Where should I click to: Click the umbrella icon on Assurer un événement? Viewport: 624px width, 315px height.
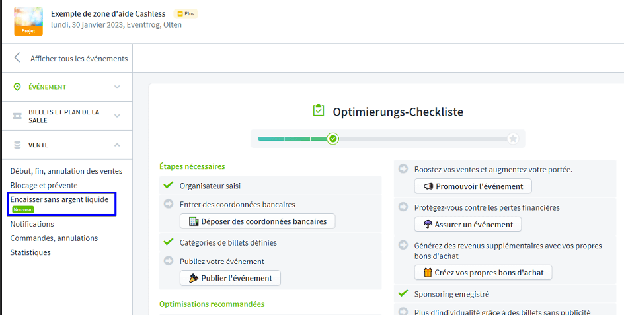coord(427,225)
